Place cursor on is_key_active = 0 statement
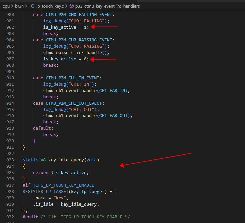 [66, 59]
